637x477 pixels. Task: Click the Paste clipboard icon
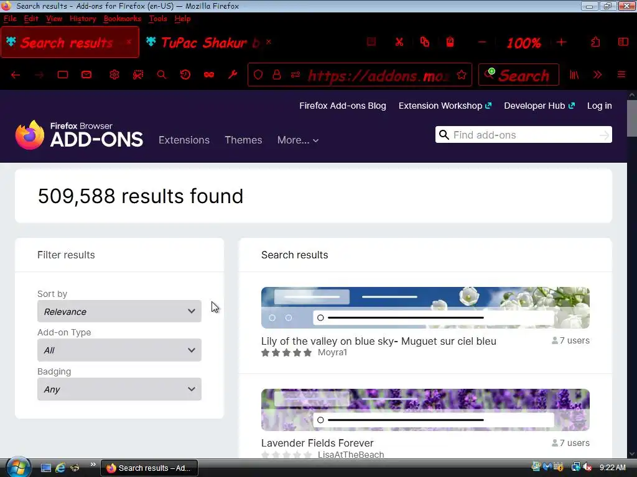coord(450,42)
